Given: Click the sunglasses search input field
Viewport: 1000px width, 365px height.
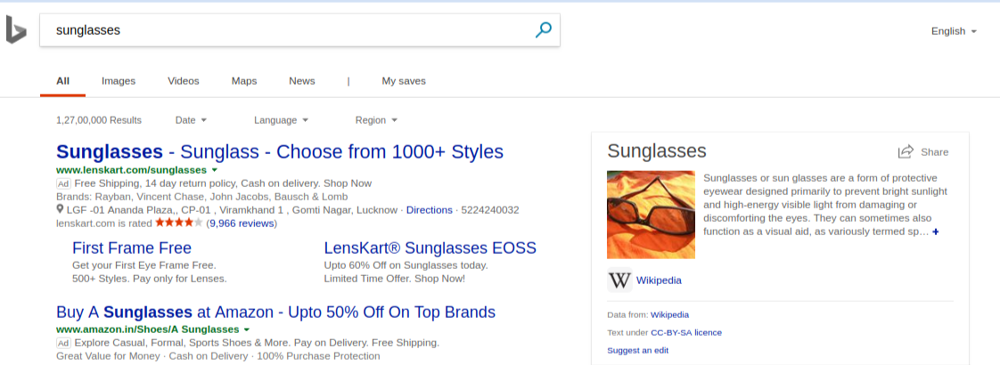Looking at the screenshot, I should pos(287,30).
